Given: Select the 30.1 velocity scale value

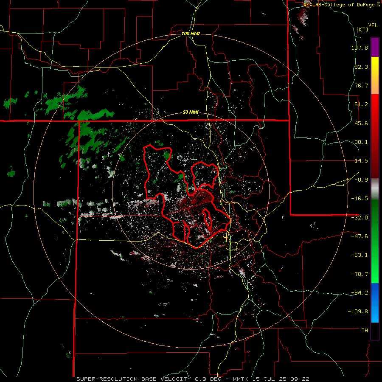Looking at the screenshot, I should click(x=361, y=142).
